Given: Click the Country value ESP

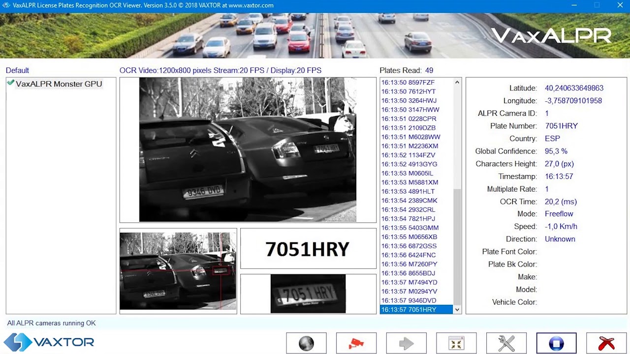Looking at the screenshot, I should coord(552,139).
